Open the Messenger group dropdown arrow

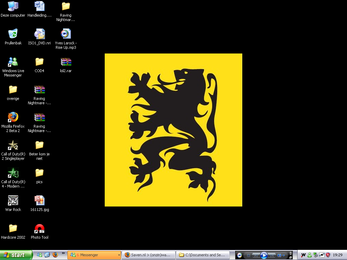[119, 255]
